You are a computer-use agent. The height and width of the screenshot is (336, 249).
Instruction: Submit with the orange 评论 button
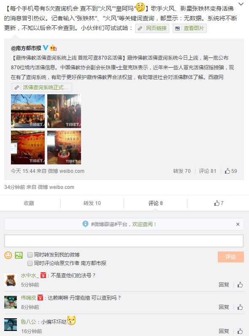230,257
